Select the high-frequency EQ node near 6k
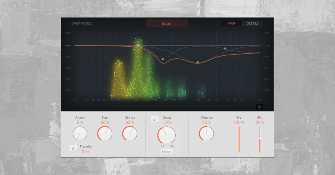The height and width of the screenshot is (175, 335). 225,49
